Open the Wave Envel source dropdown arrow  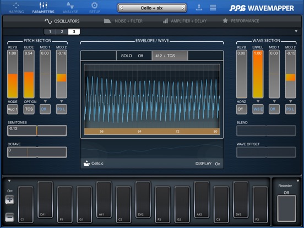(258, 101)
